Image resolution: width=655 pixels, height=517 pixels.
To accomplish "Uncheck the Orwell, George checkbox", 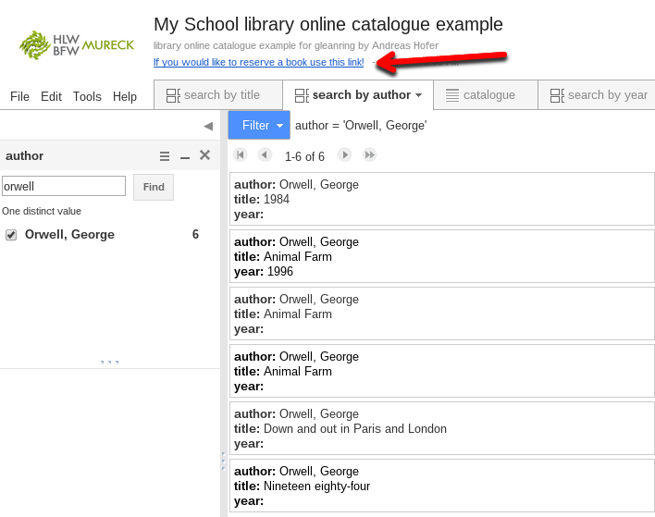I will 11,235.
